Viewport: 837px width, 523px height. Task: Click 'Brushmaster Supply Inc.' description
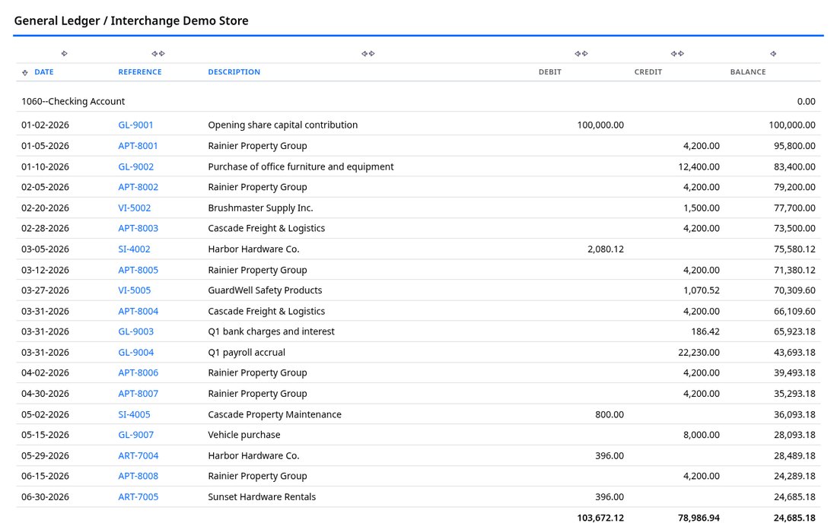(260, 208)
